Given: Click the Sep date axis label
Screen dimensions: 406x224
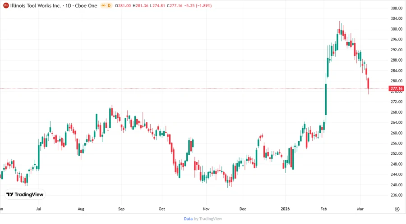Looking at the screenshot, I should [121, 209].
